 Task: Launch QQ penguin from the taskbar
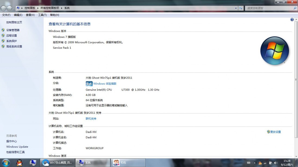(x=20, y=163)
